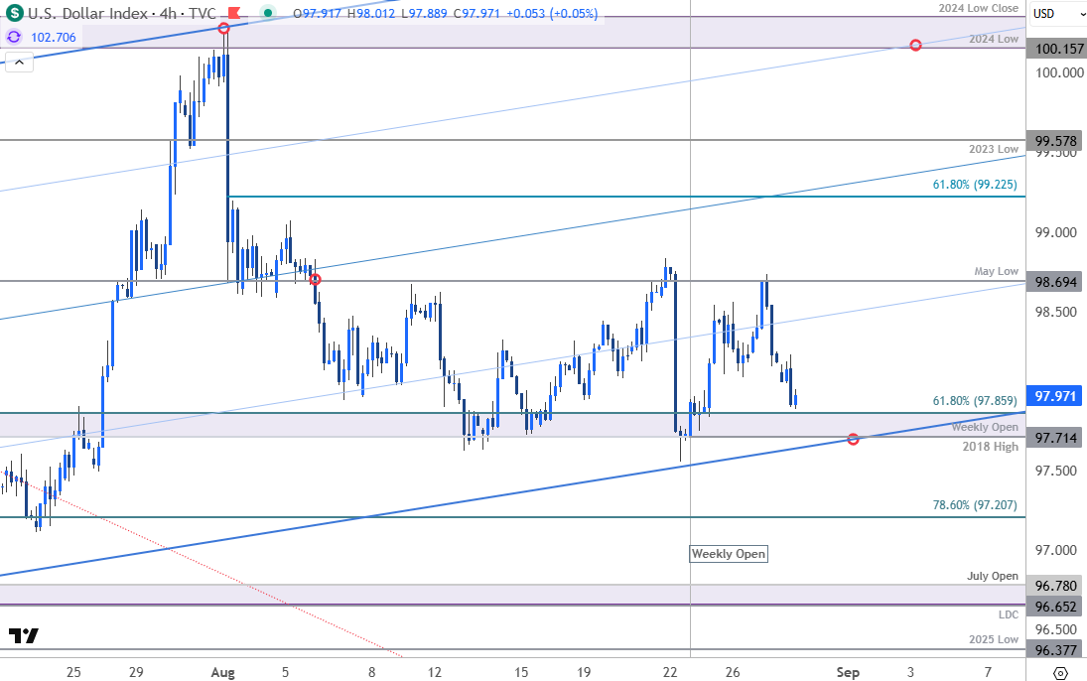
Task: Select the 96.652 price label
Action: (x=1056, y=607)
